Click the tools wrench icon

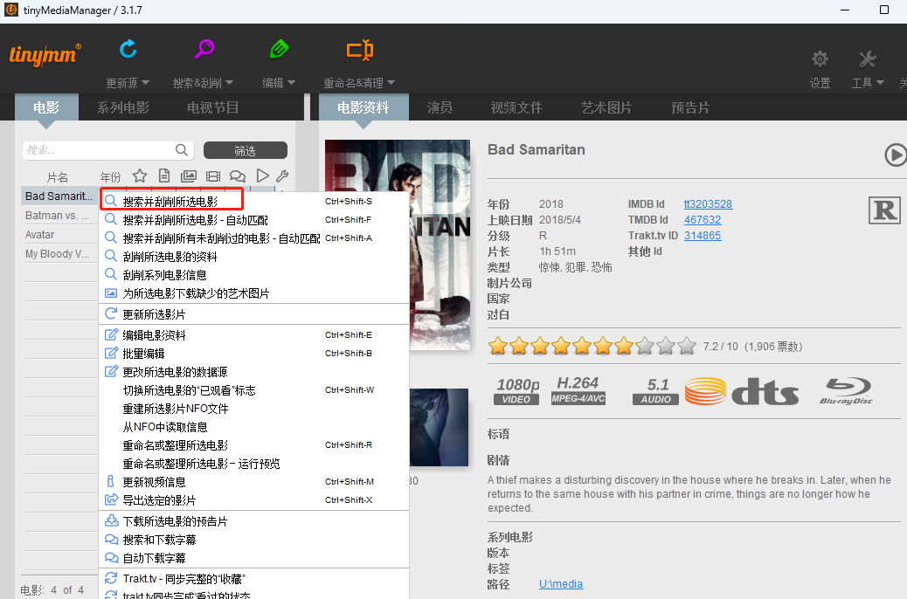click(867, 59)
